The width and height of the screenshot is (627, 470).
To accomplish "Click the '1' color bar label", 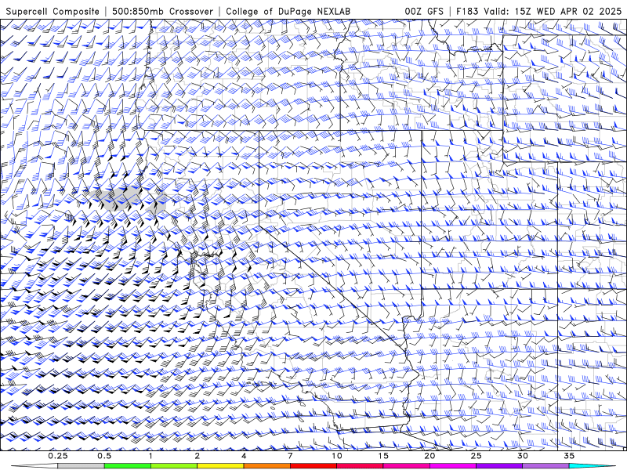I will (150, 456).
